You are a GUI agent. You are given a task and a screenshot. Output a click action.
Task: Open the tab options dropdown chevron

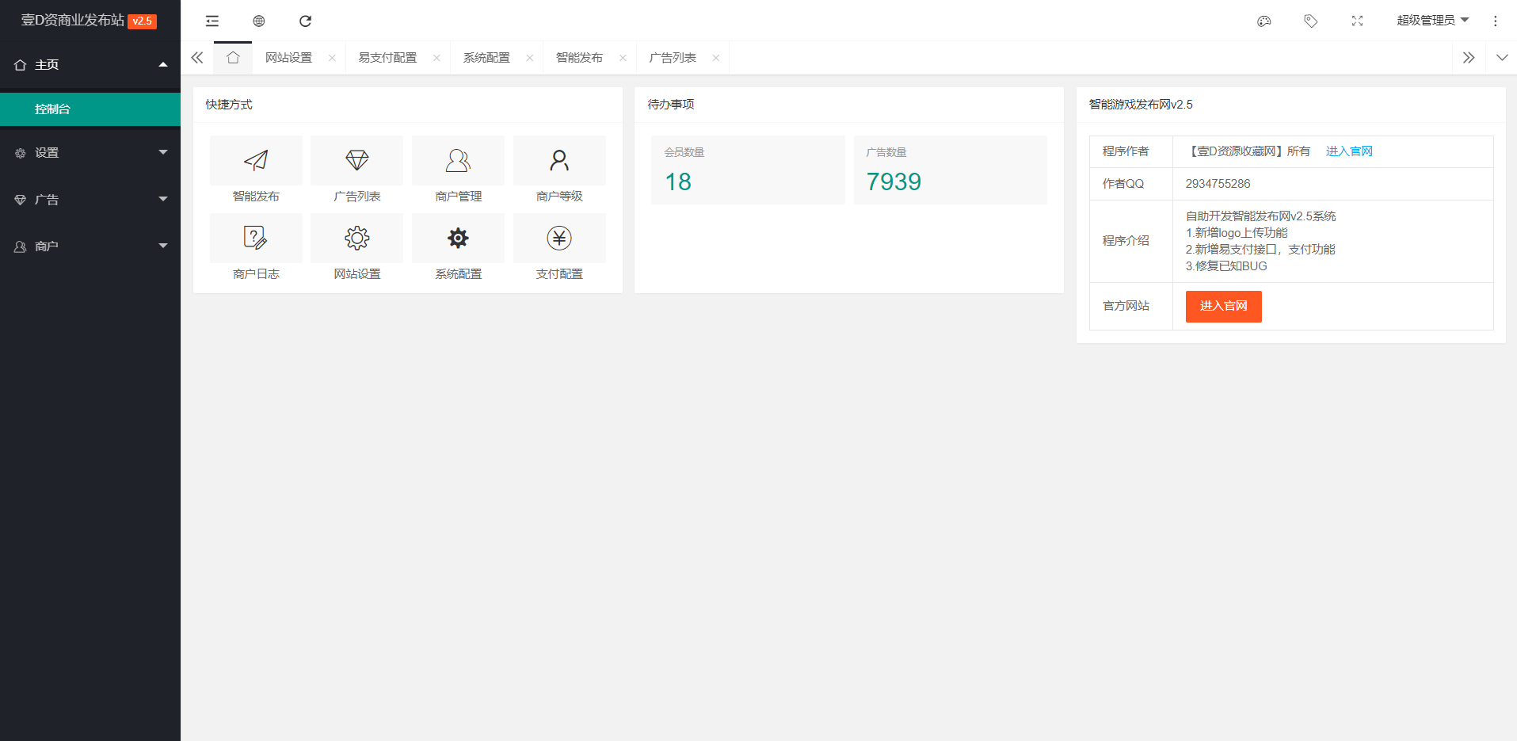[x=1502, y=58]
